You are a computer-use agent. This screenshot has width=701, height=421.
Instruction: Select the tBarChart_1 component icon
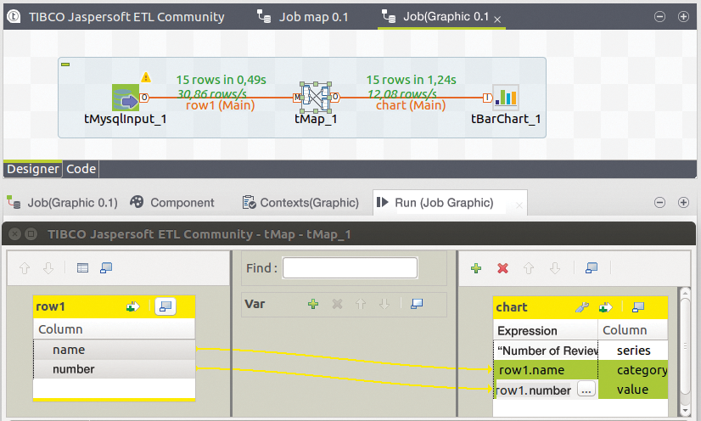506,97
